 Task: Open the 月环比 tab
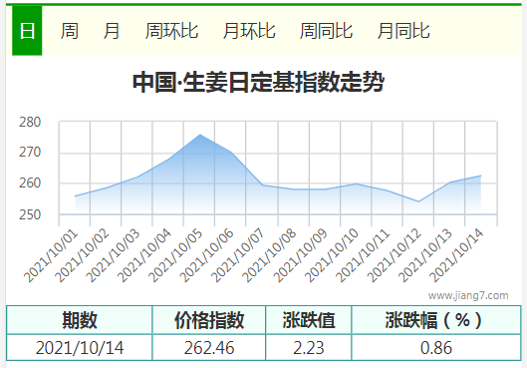tap(249, 31)
